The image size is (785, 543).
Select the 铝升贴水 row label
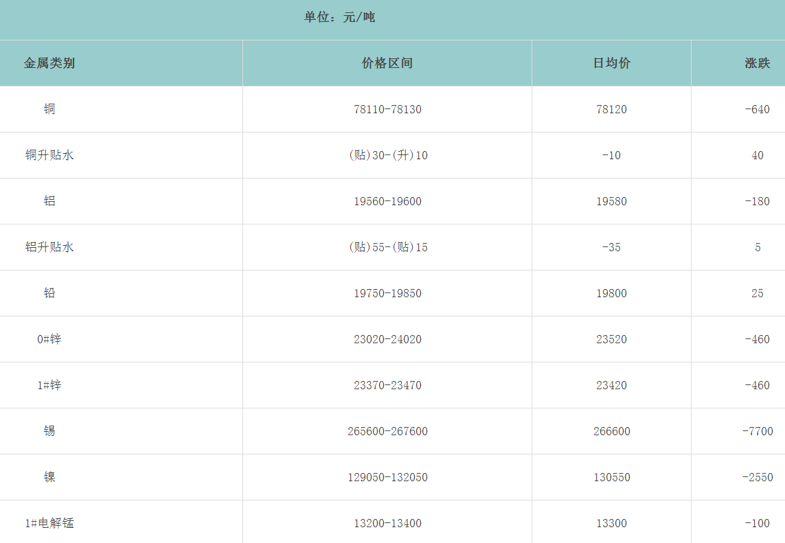point(49,247)
